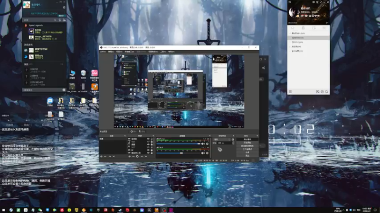The height and width of the screenshot is (213, 380).
Task: Open Windows Start button
Action: click(3, 210)
